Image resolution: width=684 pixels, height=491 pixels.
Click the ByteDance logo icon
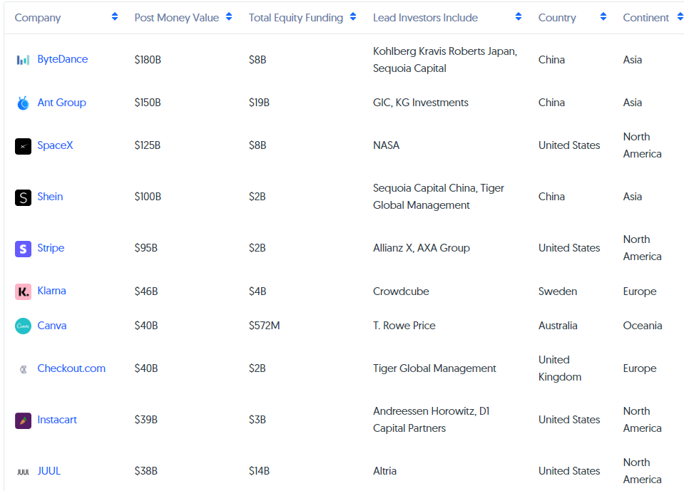(23, 60)
